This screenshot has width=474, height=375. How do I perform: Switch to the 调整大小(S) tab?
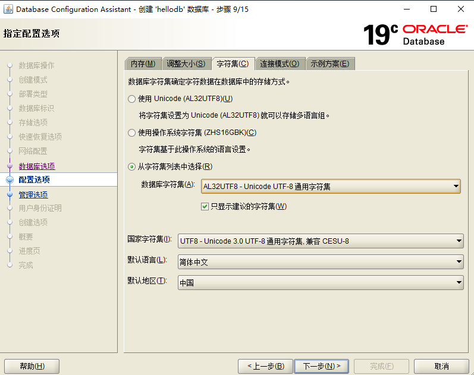[186, 64]
